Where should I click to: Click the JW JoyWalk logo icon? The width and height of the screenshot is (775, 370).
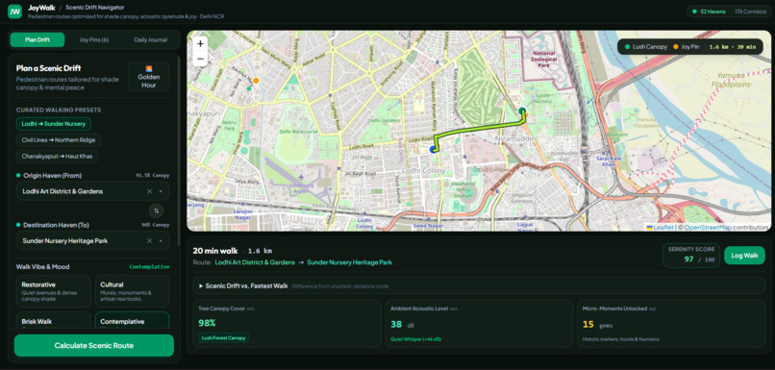(x=14, y=12)
